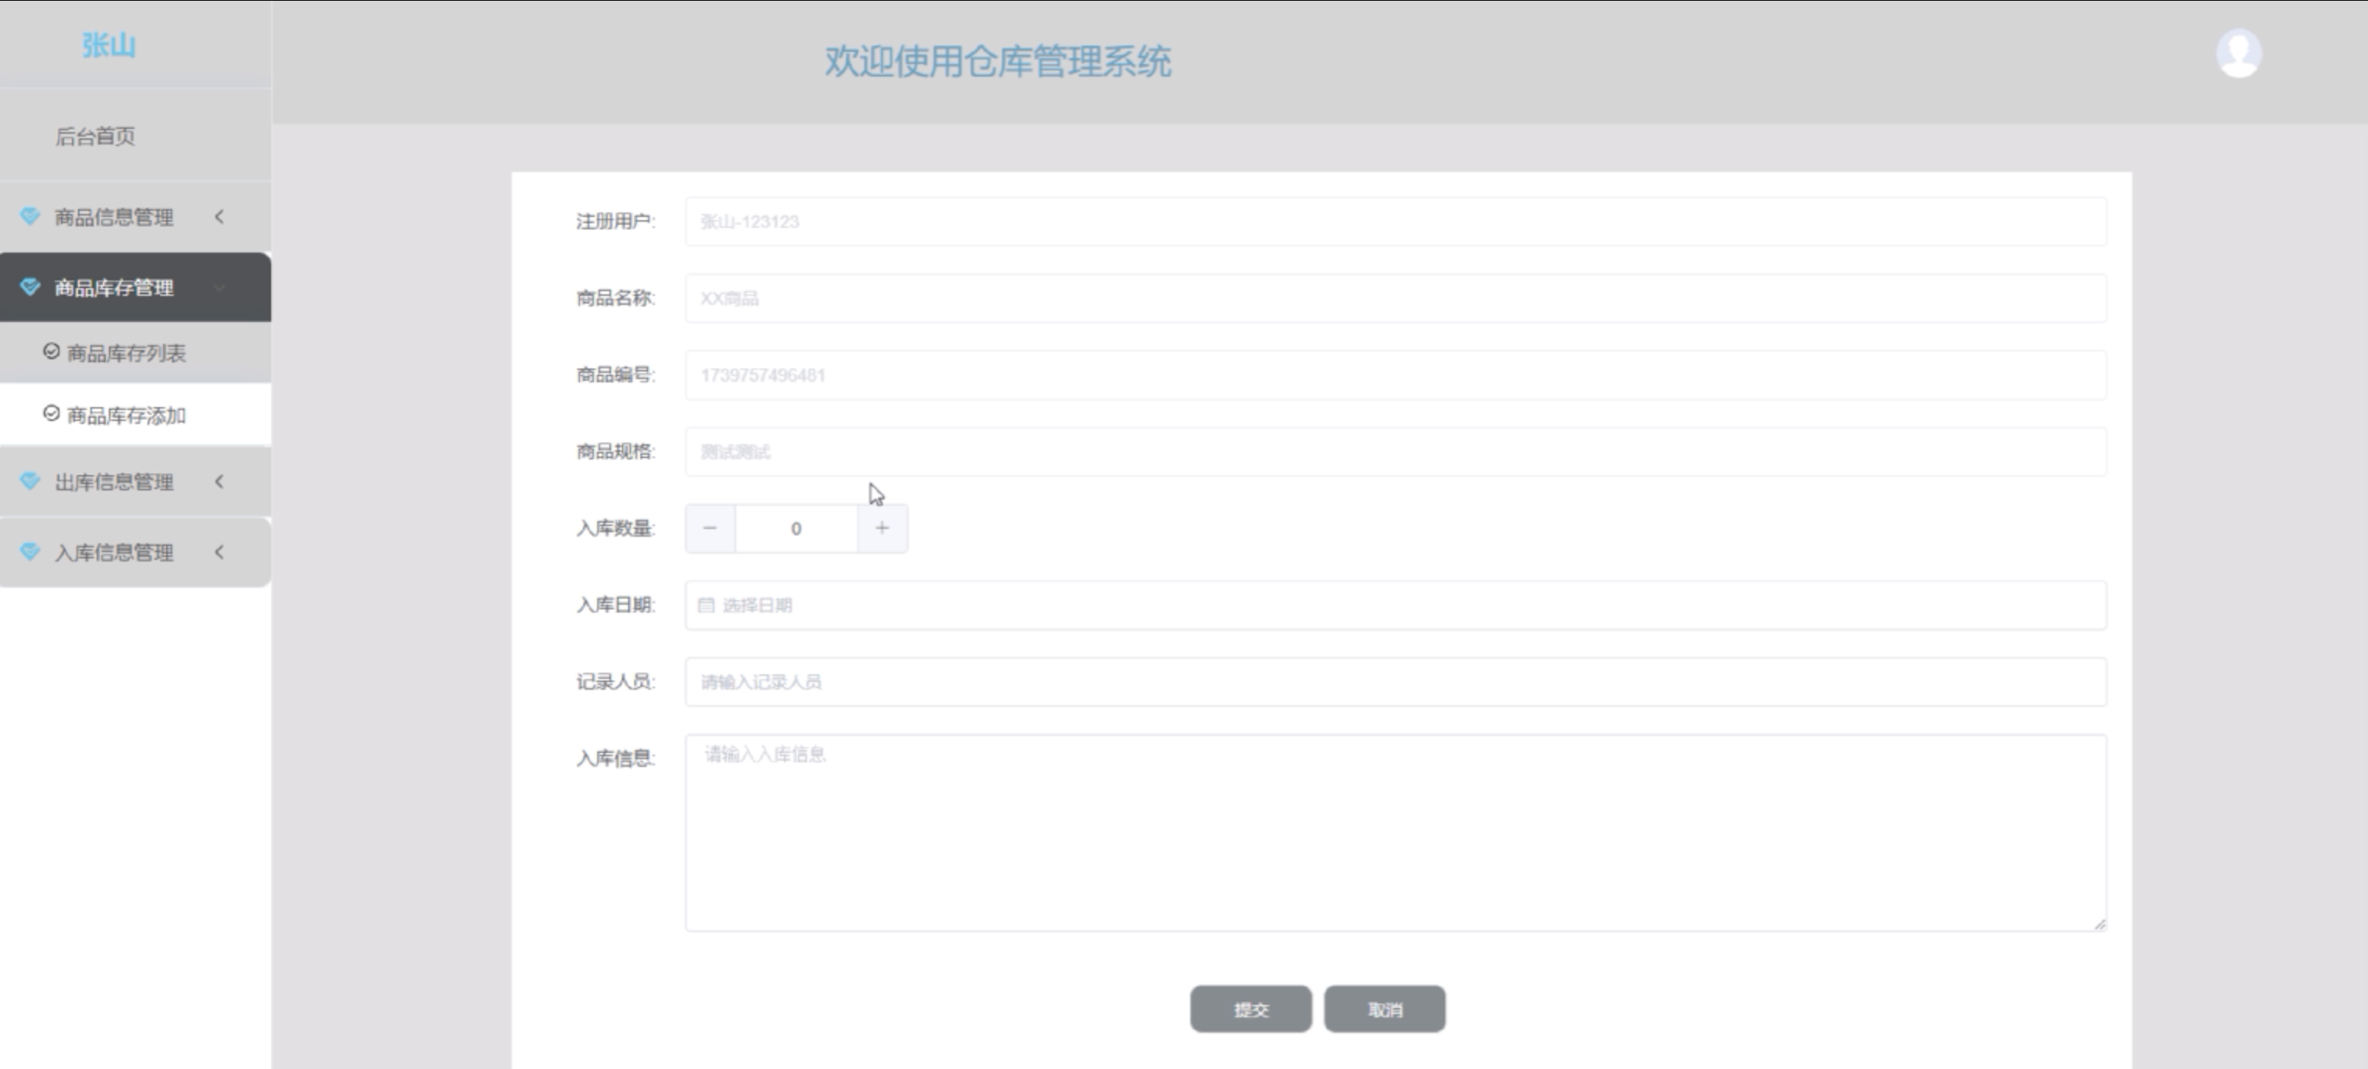Expand 商品信息管理 menu chevron
Screen dimensions: 2368x1069
(x=219, y=216)
